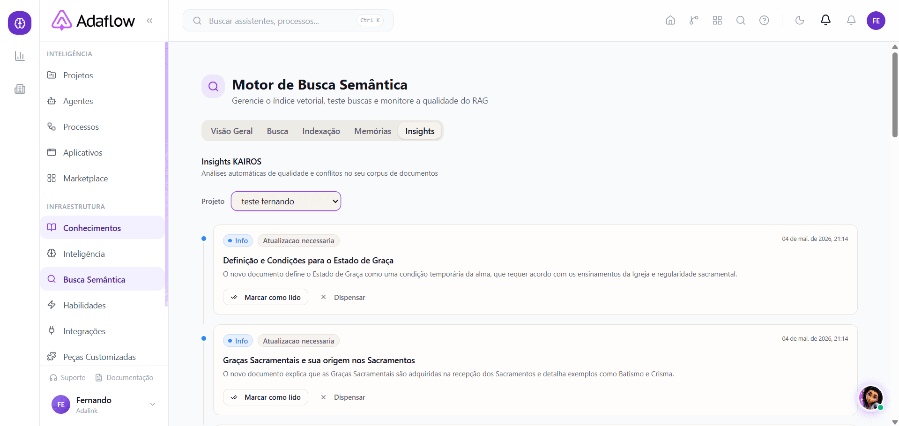The image size is (899, 426).
Task: Click the Agentes robot icon
Action: pyautogui.click(x=52, y=101)
